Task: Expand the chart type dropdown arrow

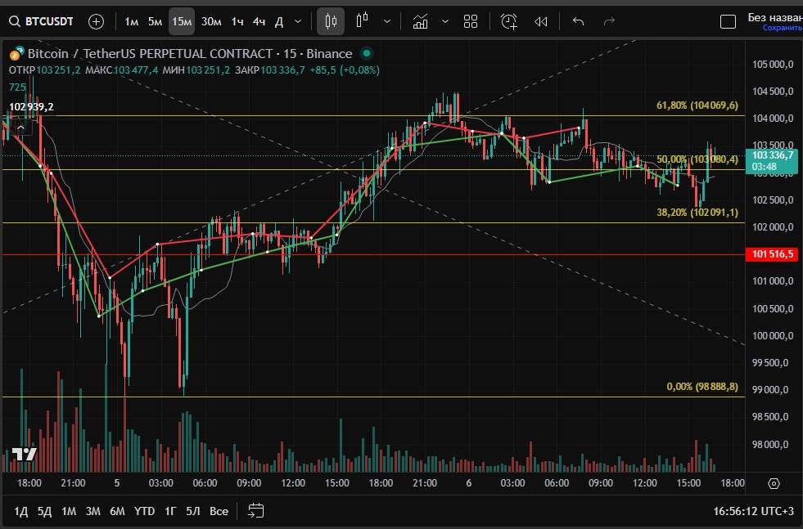Action: click(x=387, y=21)
